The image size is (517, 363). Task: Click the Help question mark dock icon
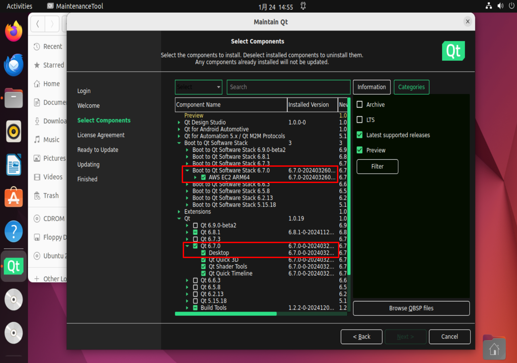click(x=14, y=232)
